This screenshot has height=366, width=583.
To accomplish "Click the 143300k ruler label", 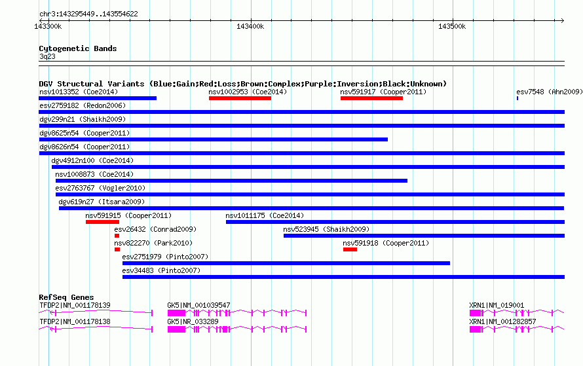I will (x=48, y=26).
